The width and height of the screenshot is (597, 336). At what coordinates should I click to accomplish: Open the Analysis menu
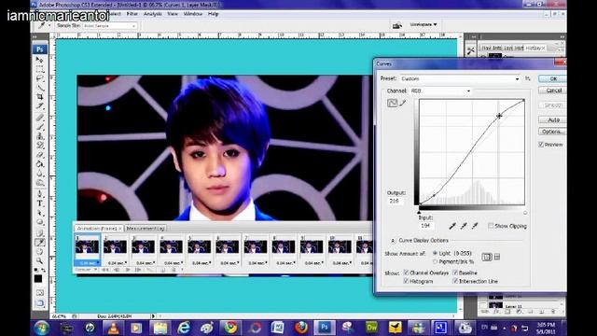[x=153, y=14]
